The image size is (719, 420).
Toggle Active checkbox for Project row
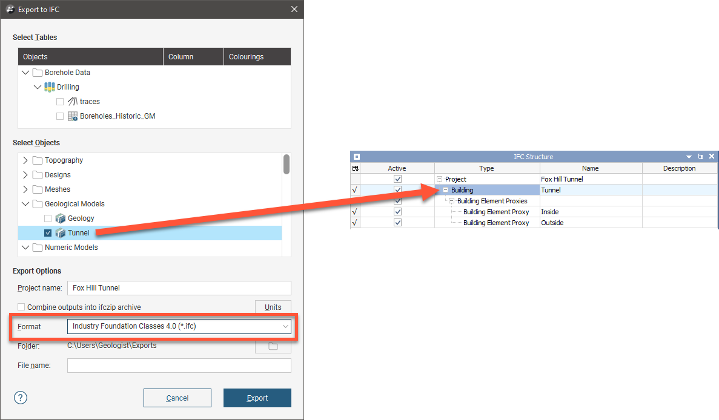(x=397, y=179)
